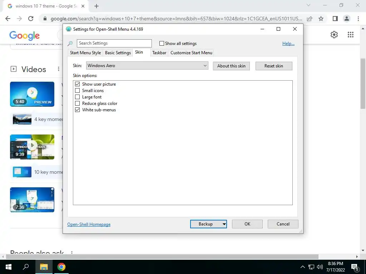Open the Skin dropdown (Windows Aero)
Image resolution: width=366 pixels, height=274 pixels.
click(147, 66)
